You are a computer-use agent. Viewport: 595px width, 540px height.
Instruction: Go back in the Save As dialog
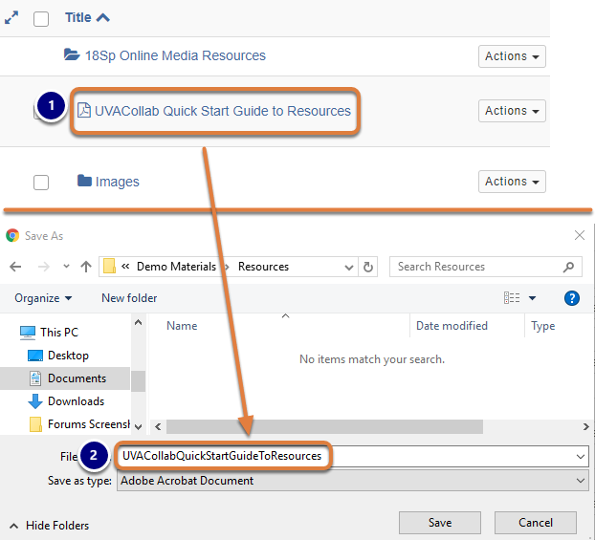pos(15,267)
